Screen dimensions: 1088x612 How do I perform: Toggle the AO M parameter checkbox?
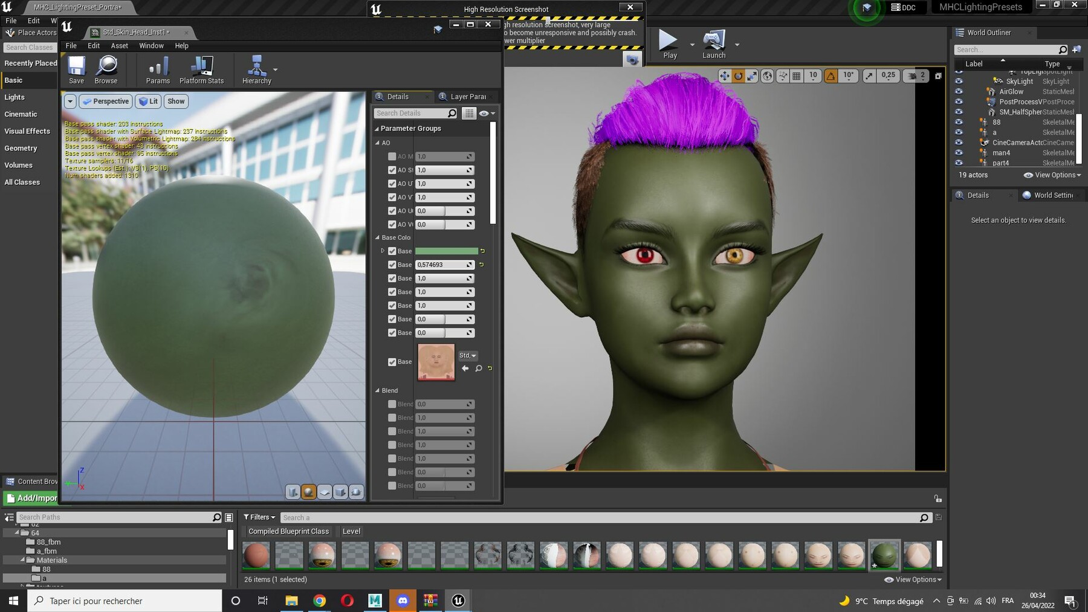[392, 156]
